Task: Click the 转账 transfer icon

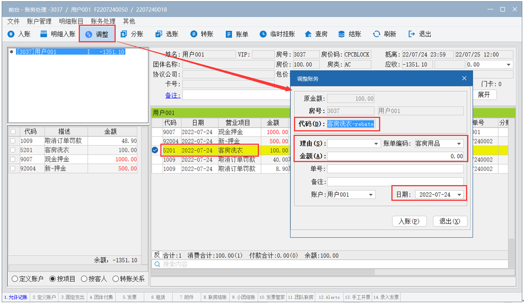Action: (x=194, y=34)
